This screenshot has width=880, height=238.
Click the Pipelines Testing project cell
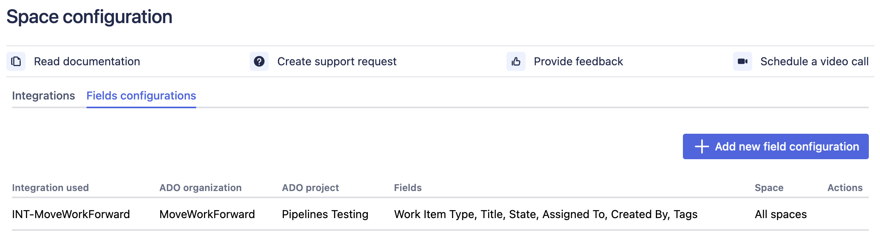tap(325, 214)
